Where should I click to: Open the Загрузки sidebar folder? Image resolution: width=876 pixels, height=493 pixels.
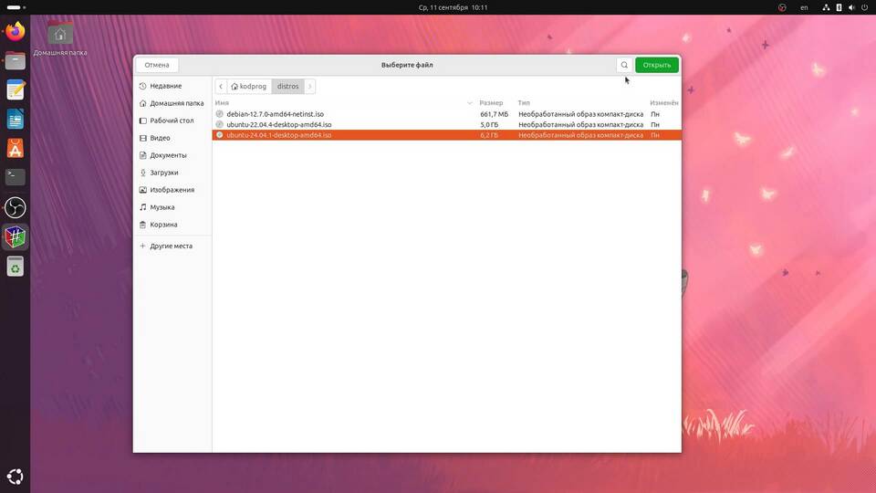163,173
